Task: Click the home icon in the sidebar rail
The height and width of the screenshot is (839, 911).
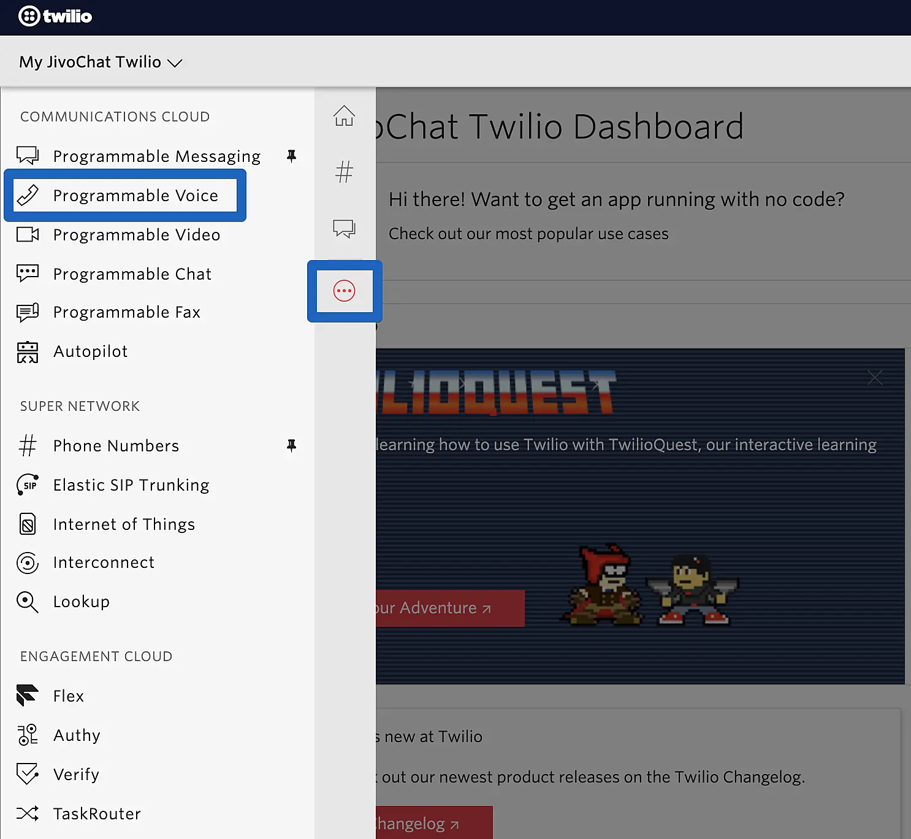Action: [344, 115]
